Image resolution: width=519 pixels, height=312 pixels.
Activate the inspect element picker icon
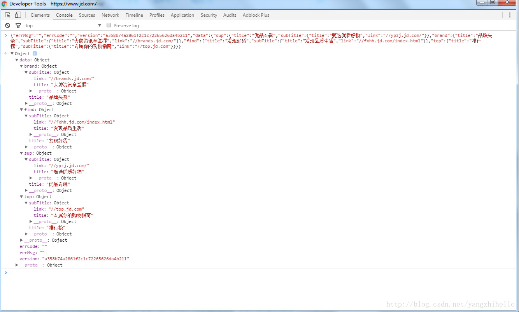7,15
